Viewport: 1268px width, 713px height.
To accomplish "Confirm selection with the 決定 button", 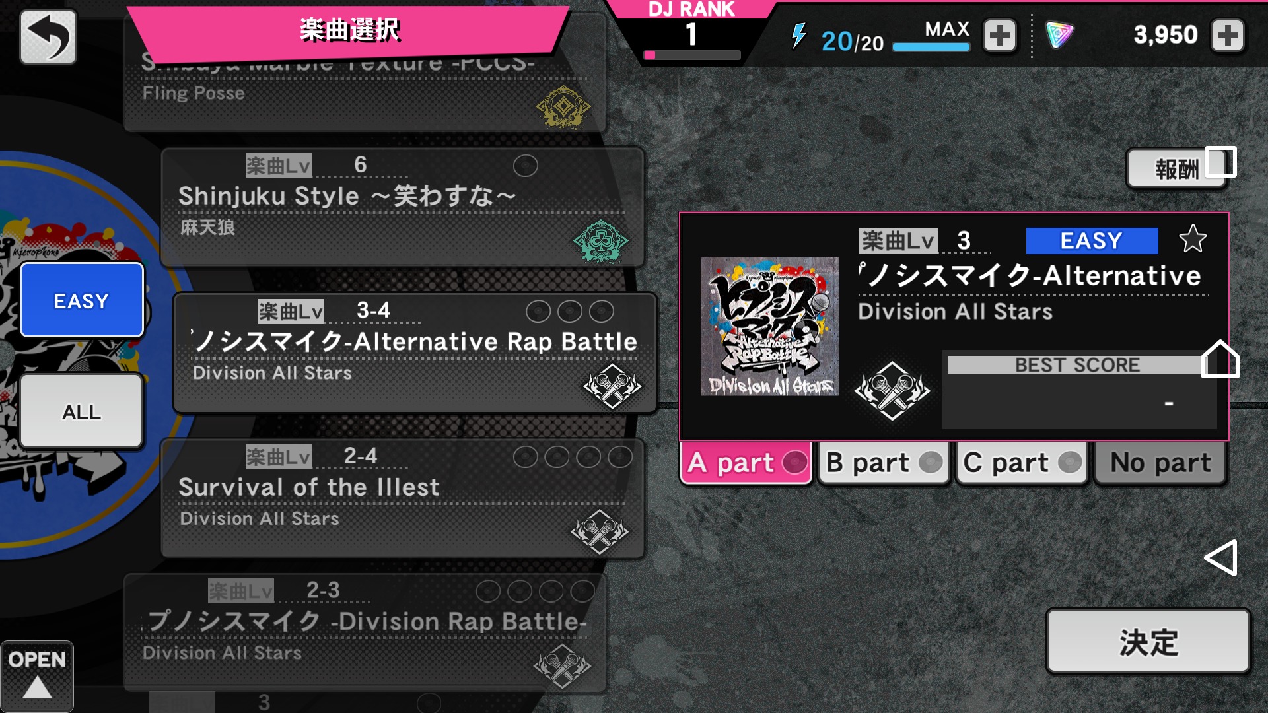I will click(1148, 642).
